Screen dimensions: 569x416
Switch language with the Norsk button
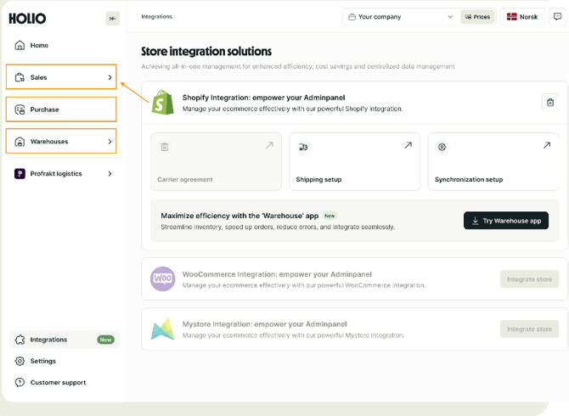pyautogui.click(x=522, y=17)
